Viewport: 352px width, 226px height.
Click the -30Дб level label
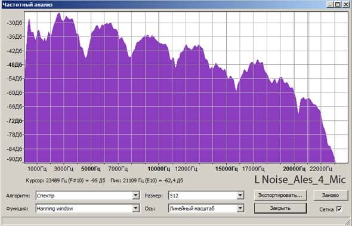tap(14, 23)
